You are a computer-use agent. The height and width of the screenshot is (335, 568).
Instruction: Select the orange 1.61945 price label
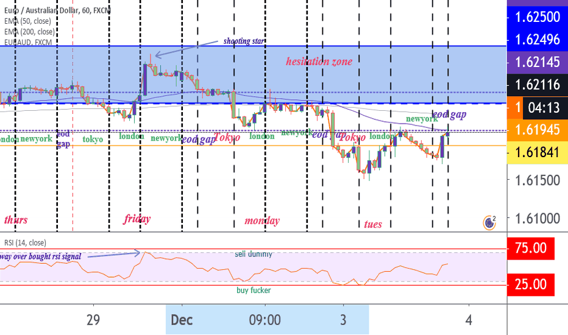coord(536,129)
